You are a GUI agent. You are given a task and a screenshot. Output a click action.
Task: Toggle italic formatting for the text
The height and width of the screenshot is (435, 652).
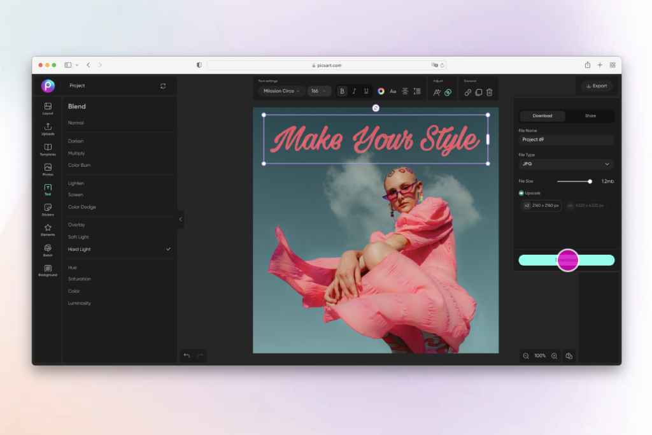pos(354,92)
